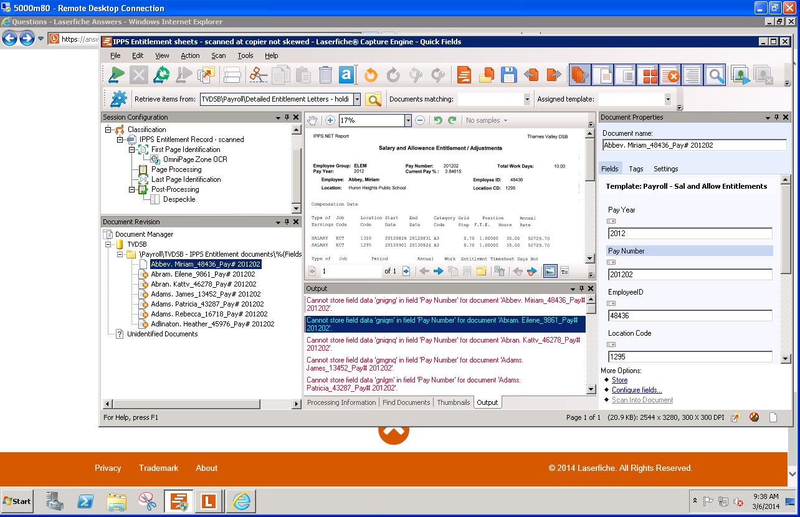
Task: Collapse the Classification tree node
Action: click(108, 130)
